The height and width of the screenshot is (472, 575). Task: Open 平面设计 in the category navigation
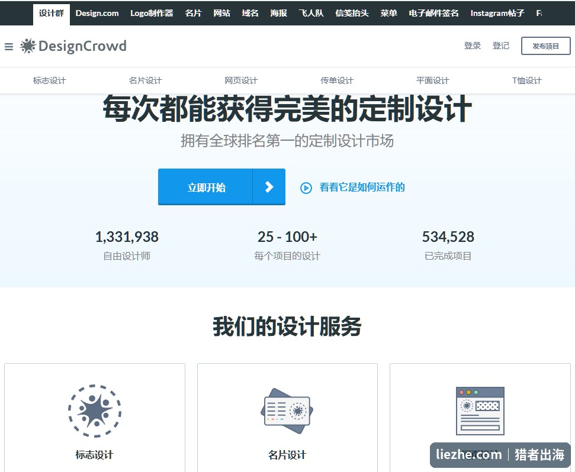tap(433, 80)
